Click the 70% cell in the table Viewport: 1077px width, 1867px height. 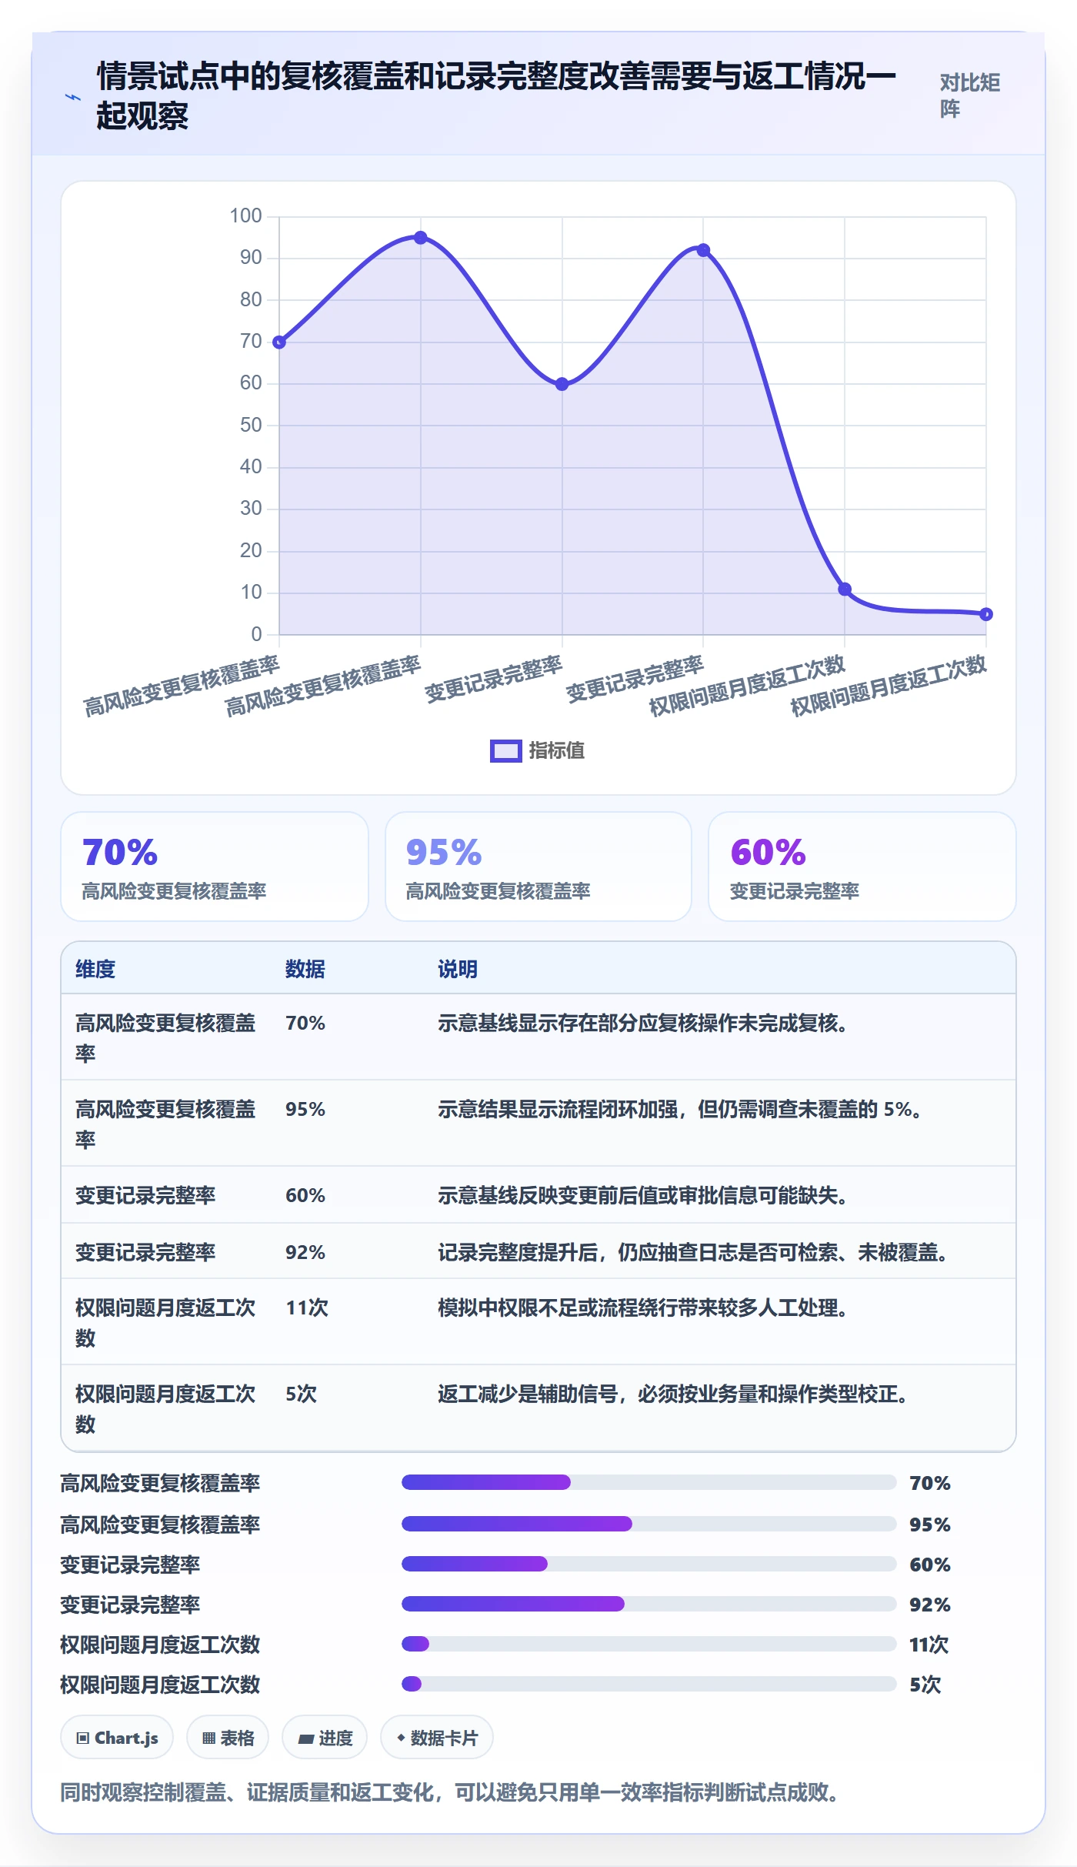(x=305, y=1024)
